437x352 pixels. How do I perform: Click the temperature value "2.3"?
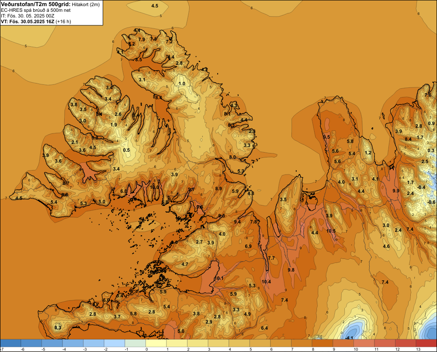tap(252, 131)
